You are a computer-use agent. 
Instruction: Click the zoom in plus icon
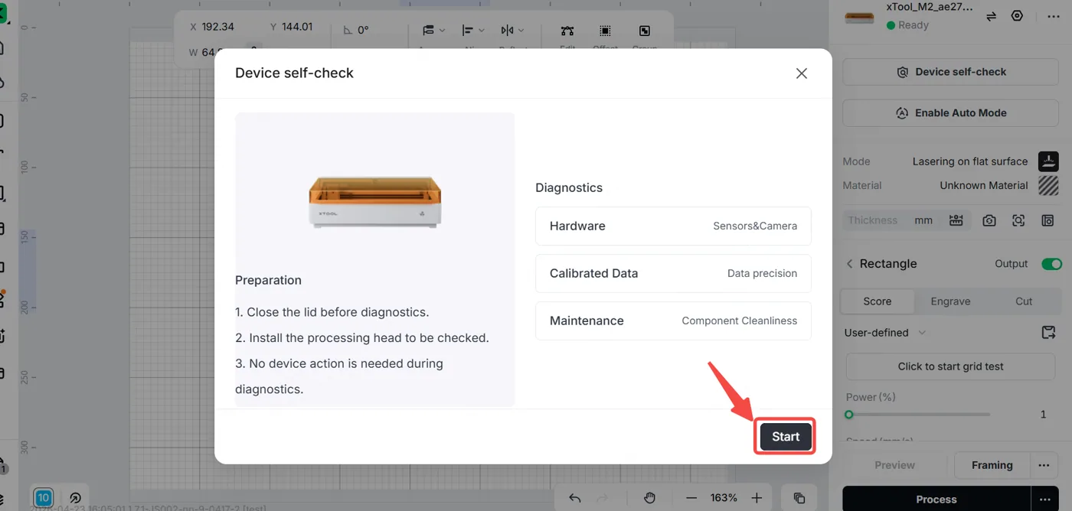757,498
